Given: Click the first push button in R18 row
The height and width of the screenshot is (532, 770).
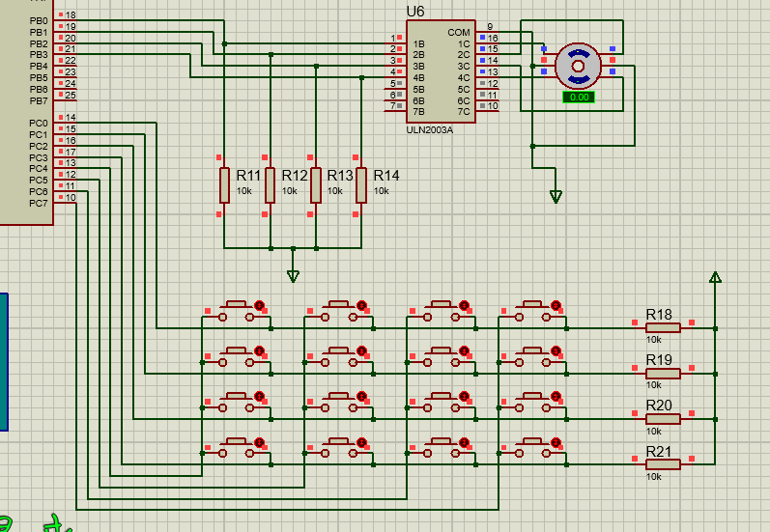Looking at the screenshot, I should pyautogui.click(x=236, y=312).
